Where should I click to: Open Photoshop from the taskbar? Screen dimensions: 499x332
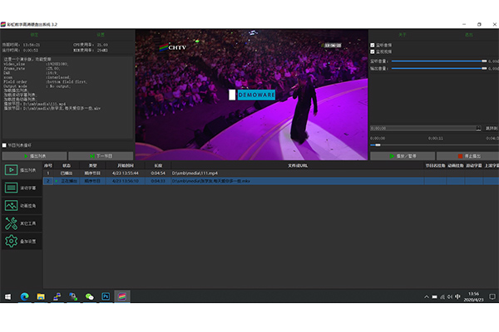coord(106,296)
